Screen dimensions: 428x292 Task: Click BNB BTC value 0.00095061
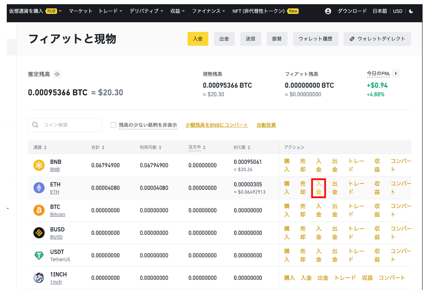click(247, 162)
